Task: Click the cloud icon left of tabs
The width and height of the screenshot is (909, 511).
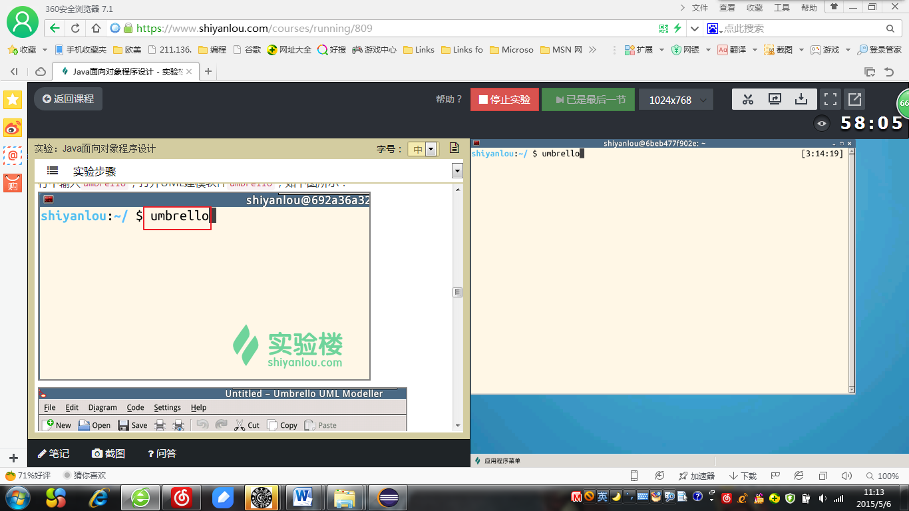Action: (x=41, y=71)
